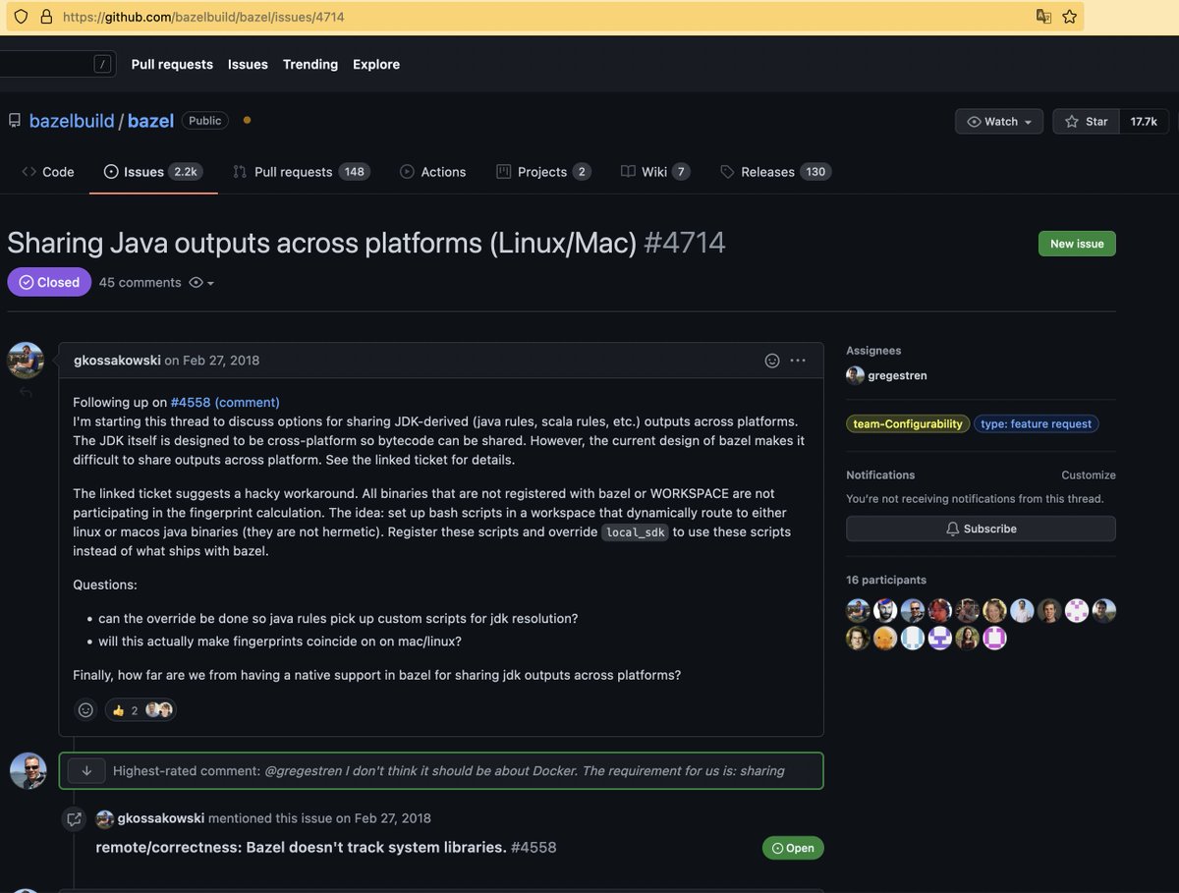Click the New issue button
This screenshot has height=893, width=1179.
point(1077,244)
